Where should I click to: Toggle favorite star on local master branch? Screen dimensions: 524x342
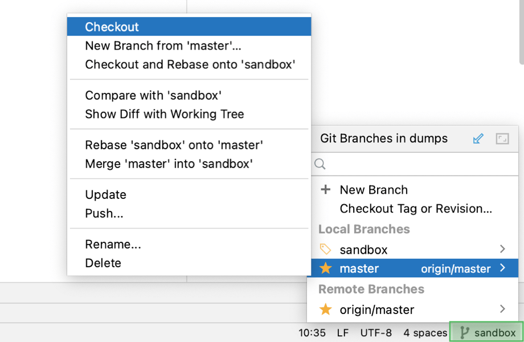(325, 268)
